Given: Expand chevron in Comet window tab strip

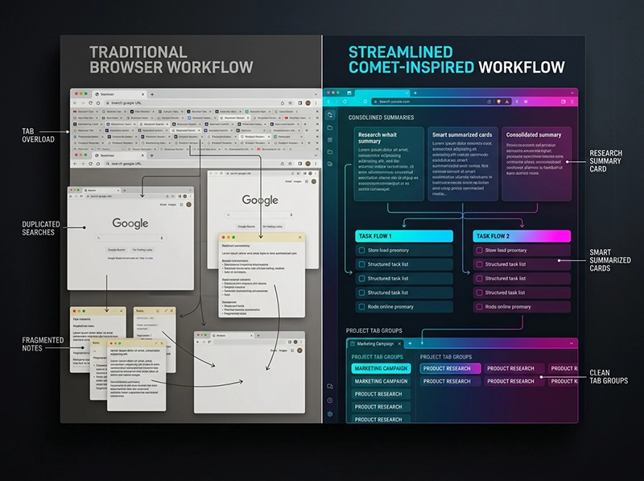Looking at the screenshot, I should point(572,93).
